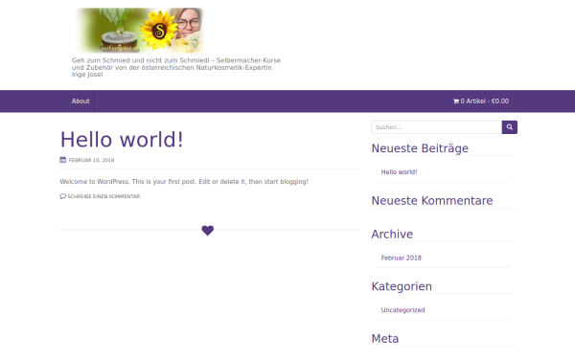Select the Neueste Kommentare heading

tap(432, 201)
